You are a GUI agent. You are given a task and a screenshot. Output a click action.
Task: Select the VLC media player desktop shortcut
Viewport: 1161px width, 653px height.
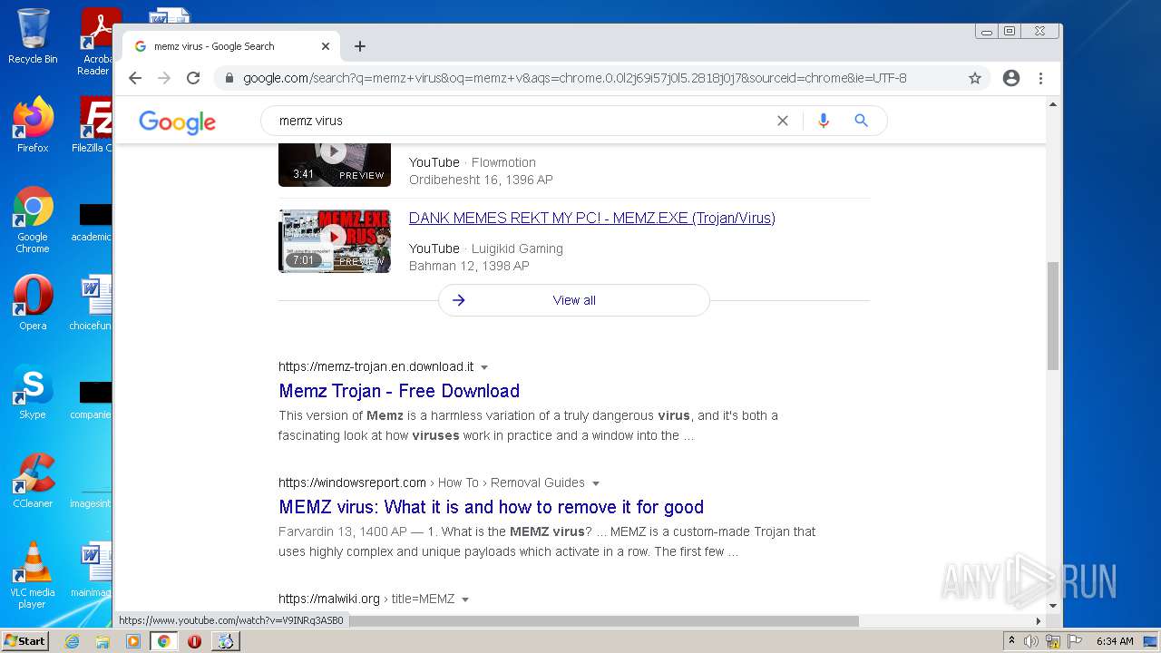click(x=33, y=575)
